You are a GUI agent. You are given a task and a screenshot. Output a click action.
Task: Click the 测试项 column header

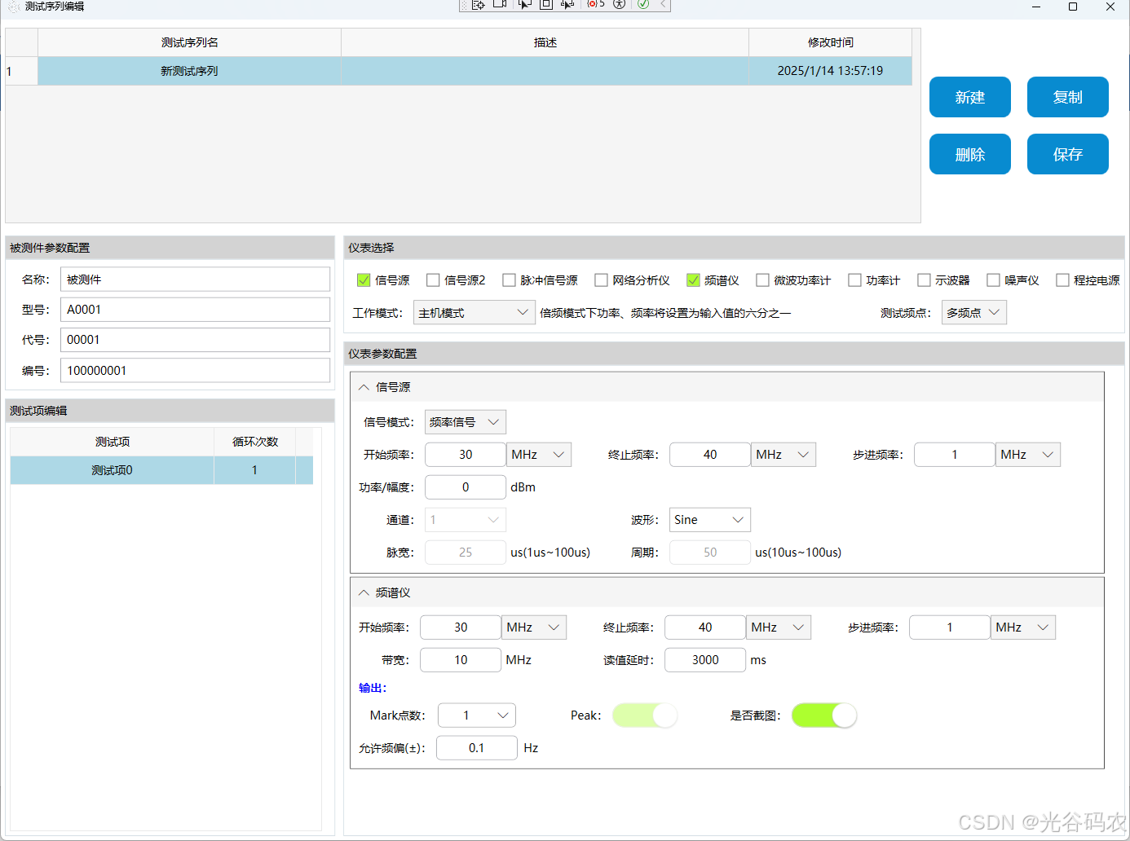[x=113, y=442]
